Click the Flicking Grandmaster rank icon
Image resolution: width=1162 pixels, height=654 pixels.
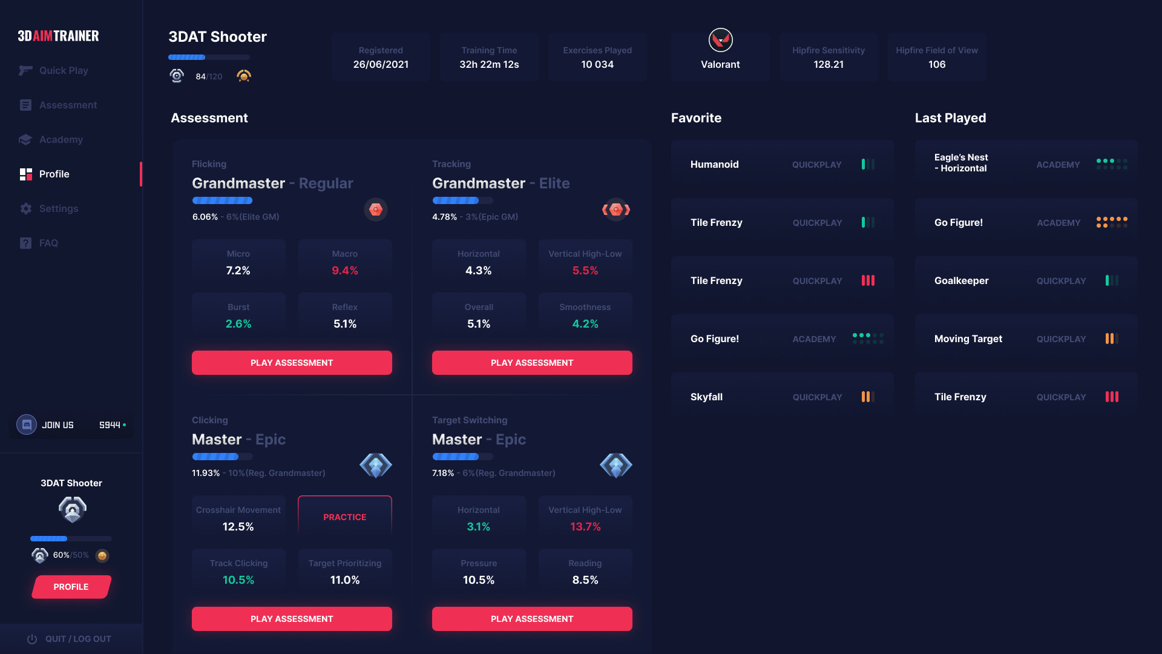(x=375, y=209)
